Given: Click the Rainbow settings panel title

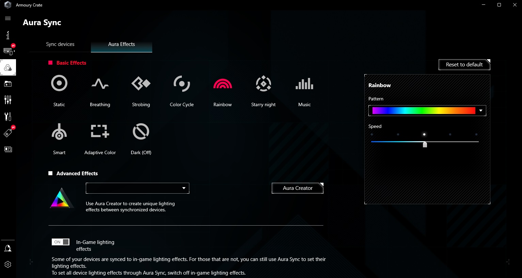Looking at the screenshot, I should pos(380,85).
